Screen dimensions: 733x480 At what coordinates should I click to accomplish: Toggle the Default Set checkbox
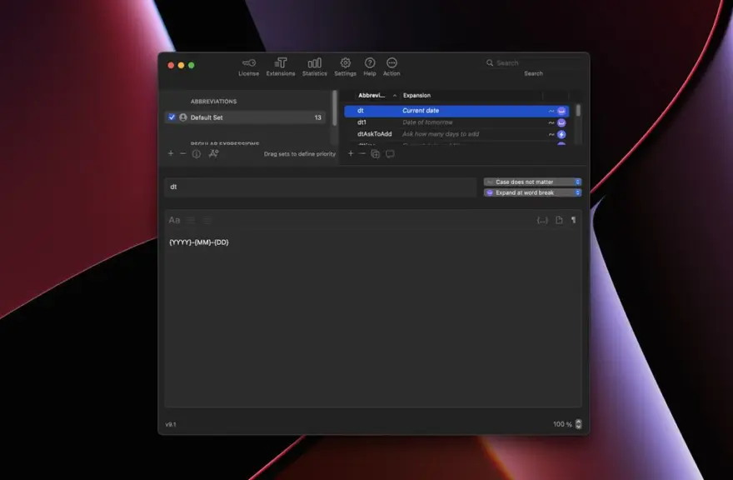point(172,117)
